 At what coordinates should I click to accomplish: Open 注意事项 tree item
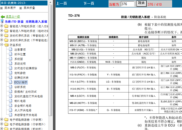(x=20, y=50)
